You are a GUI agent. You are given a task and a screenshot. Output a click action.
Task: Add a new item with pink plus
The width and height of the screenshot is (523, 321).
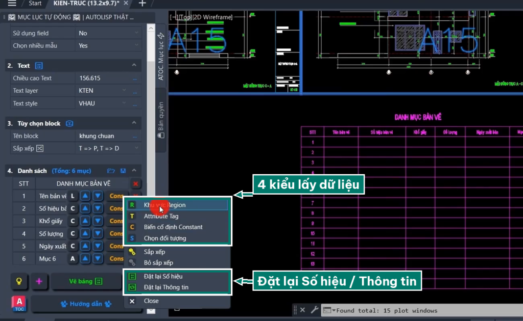pos(39,281)
